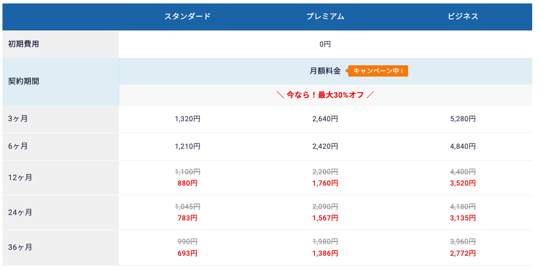Select the 36ヶ月 contract row label
This screenshot has height=271, width=542.
pos(20,247)
